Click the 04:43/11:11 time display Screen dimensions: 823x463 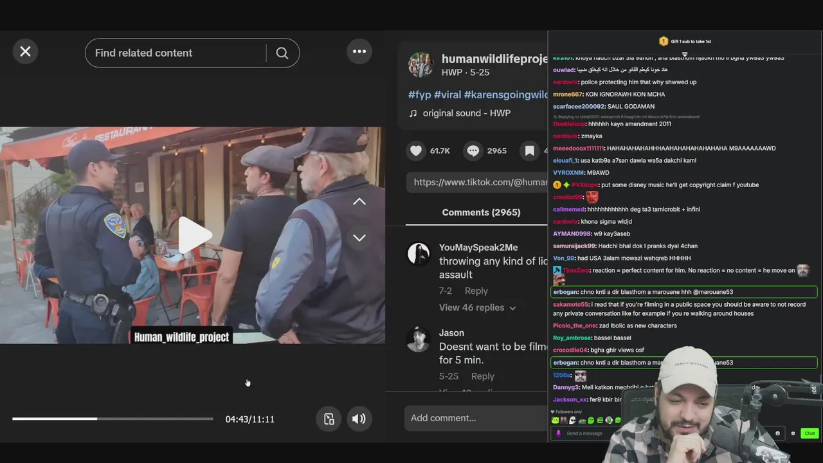[250, 419]
